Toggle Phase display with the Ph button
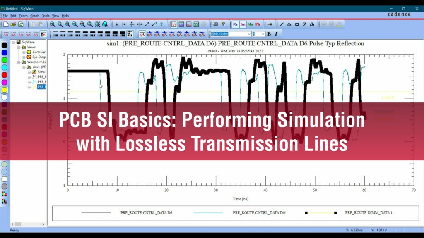Screen dimensions: 424x238 (x=258, y=24)
